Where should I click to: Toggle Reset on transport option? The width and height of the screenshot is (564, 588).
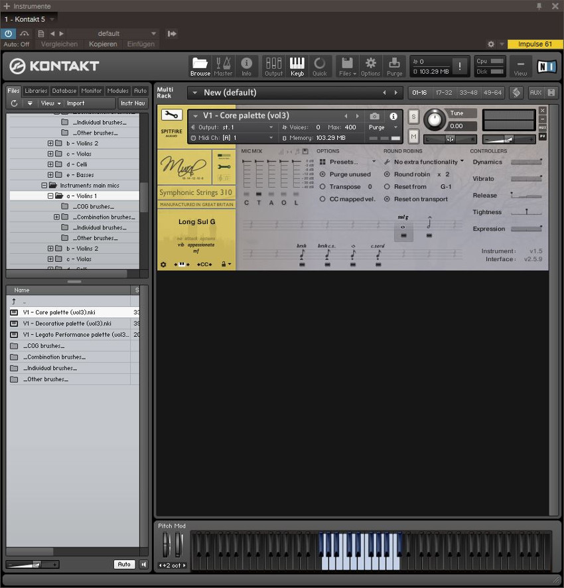(387, 199)
